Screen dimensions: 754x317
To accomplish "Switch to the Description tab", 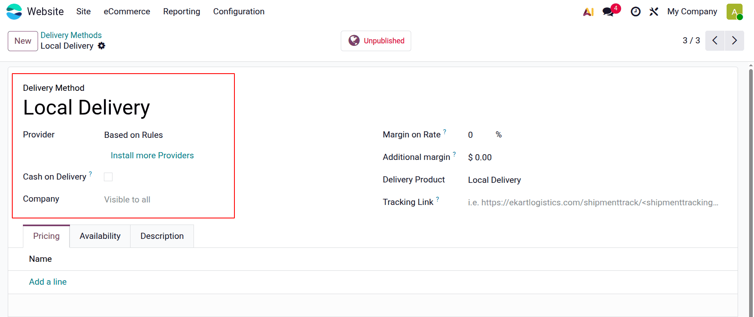I will pyautogui.click(x=162, y=236).
